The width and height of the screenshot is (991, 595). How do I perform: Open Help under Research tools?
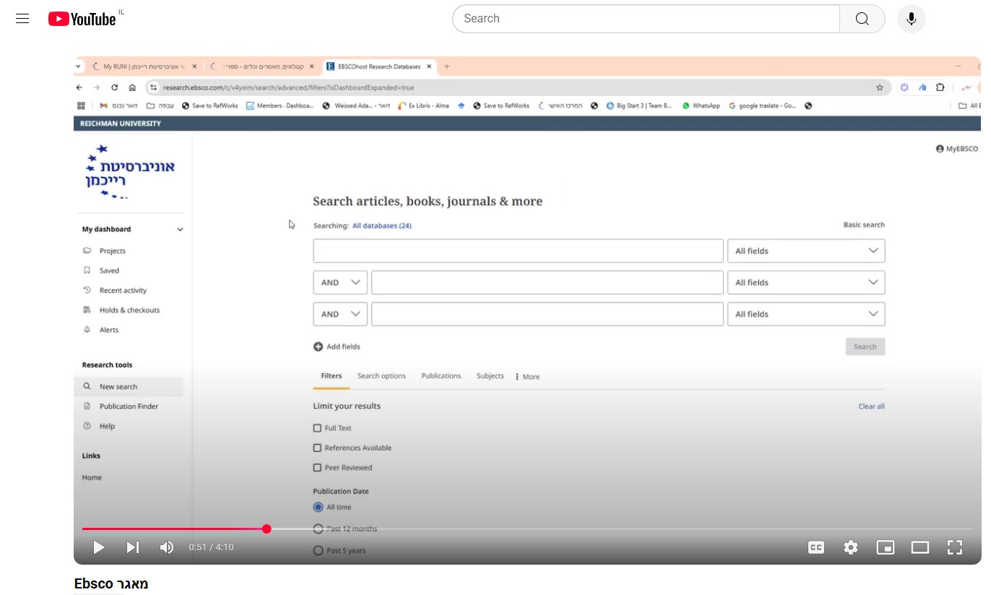click(x=107, y=426)
